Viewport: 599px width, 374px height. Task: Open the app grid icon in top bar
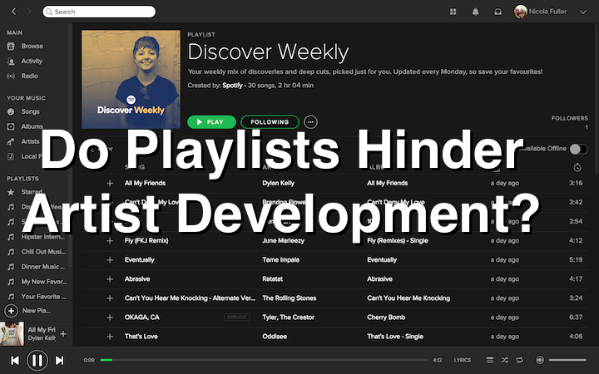[x=453, y=12]
